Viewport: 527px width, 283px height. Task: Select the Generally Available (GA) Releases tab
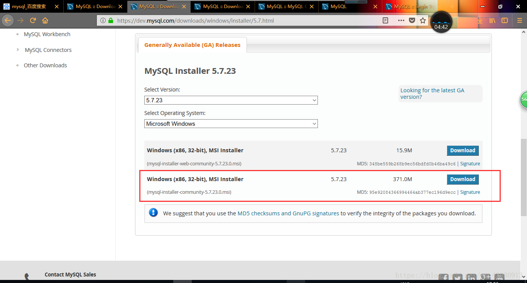[192, 45]
